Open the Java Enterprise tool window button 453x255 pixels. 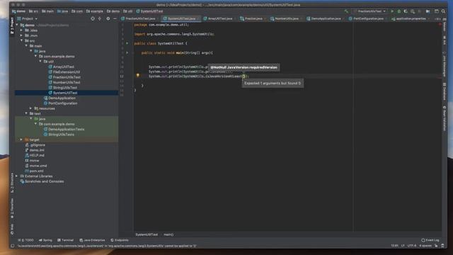[93, 240]
